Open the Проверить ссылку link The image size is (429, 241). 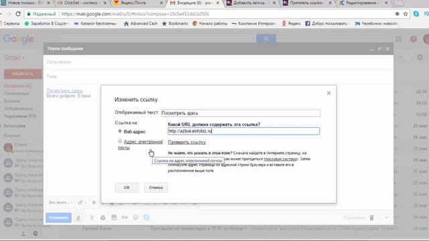click(x=186, y=142)
